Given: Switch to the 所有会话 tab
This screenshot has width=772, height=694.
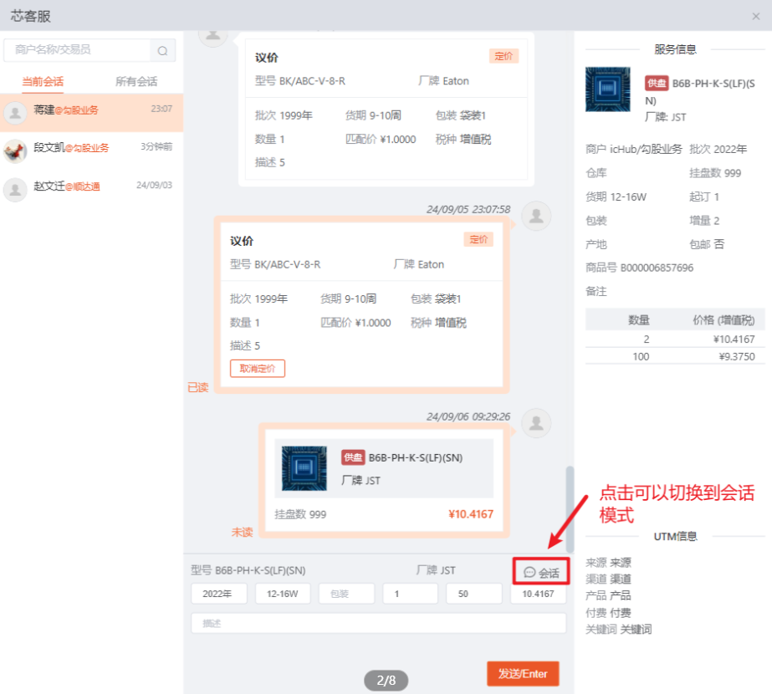Looking at the screenshot, I should tap(136, 82).
